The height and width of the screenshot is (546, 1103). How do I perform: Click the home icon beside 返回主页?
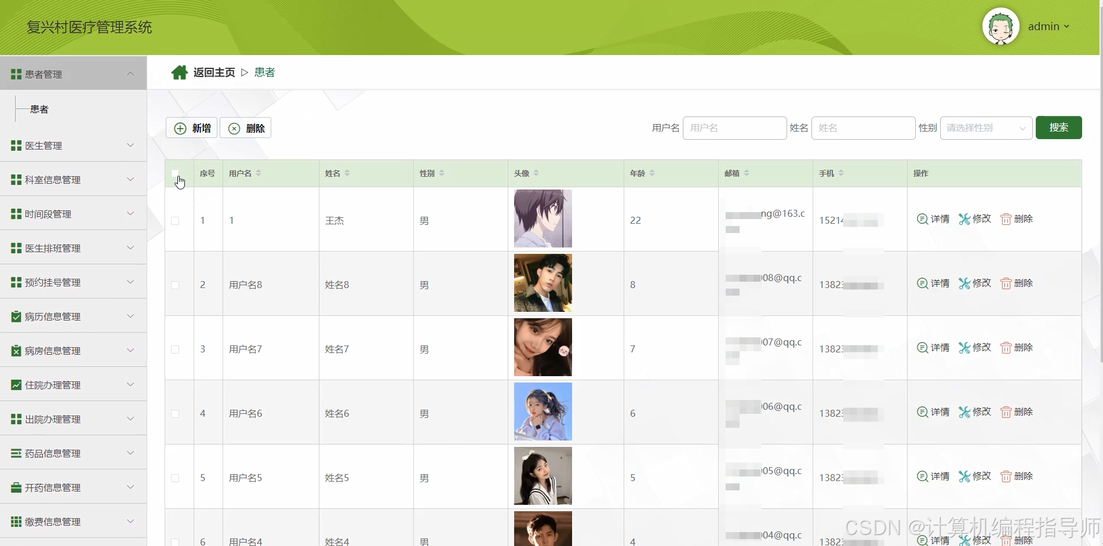click(180, 72)
